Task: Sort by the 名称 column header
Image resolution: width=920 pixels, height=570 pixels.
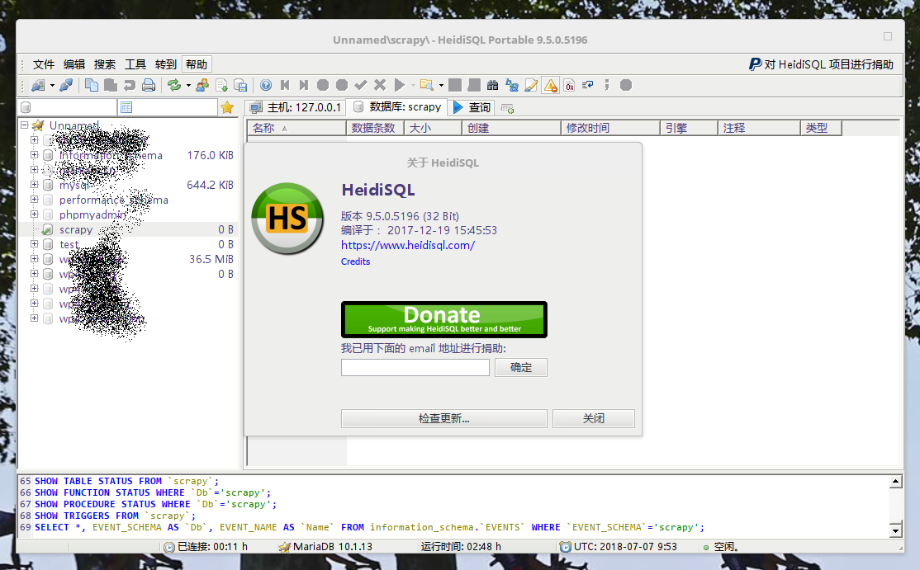Action: 296,128
